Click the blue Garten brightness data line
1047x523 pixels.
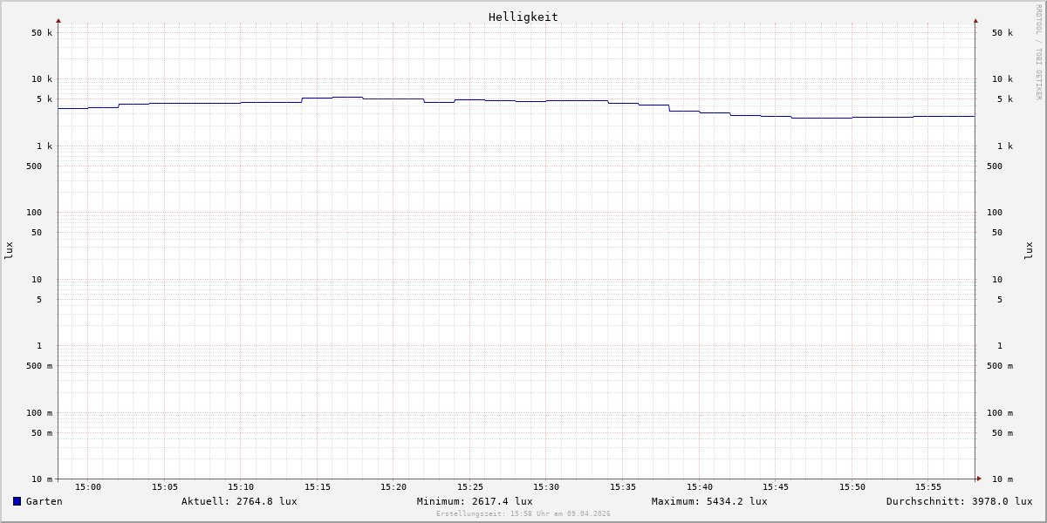pyautogui.click(x=515, y=101)
